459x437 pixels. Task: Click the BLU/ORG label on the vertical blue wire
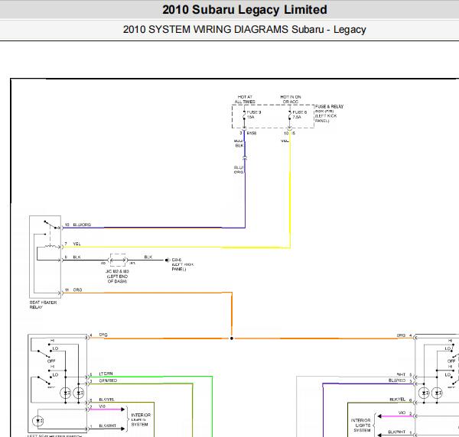(x=239, y=170)
